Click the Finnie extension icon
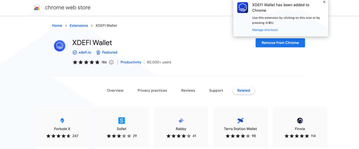The image size is (359, 149). coord(300,121)
